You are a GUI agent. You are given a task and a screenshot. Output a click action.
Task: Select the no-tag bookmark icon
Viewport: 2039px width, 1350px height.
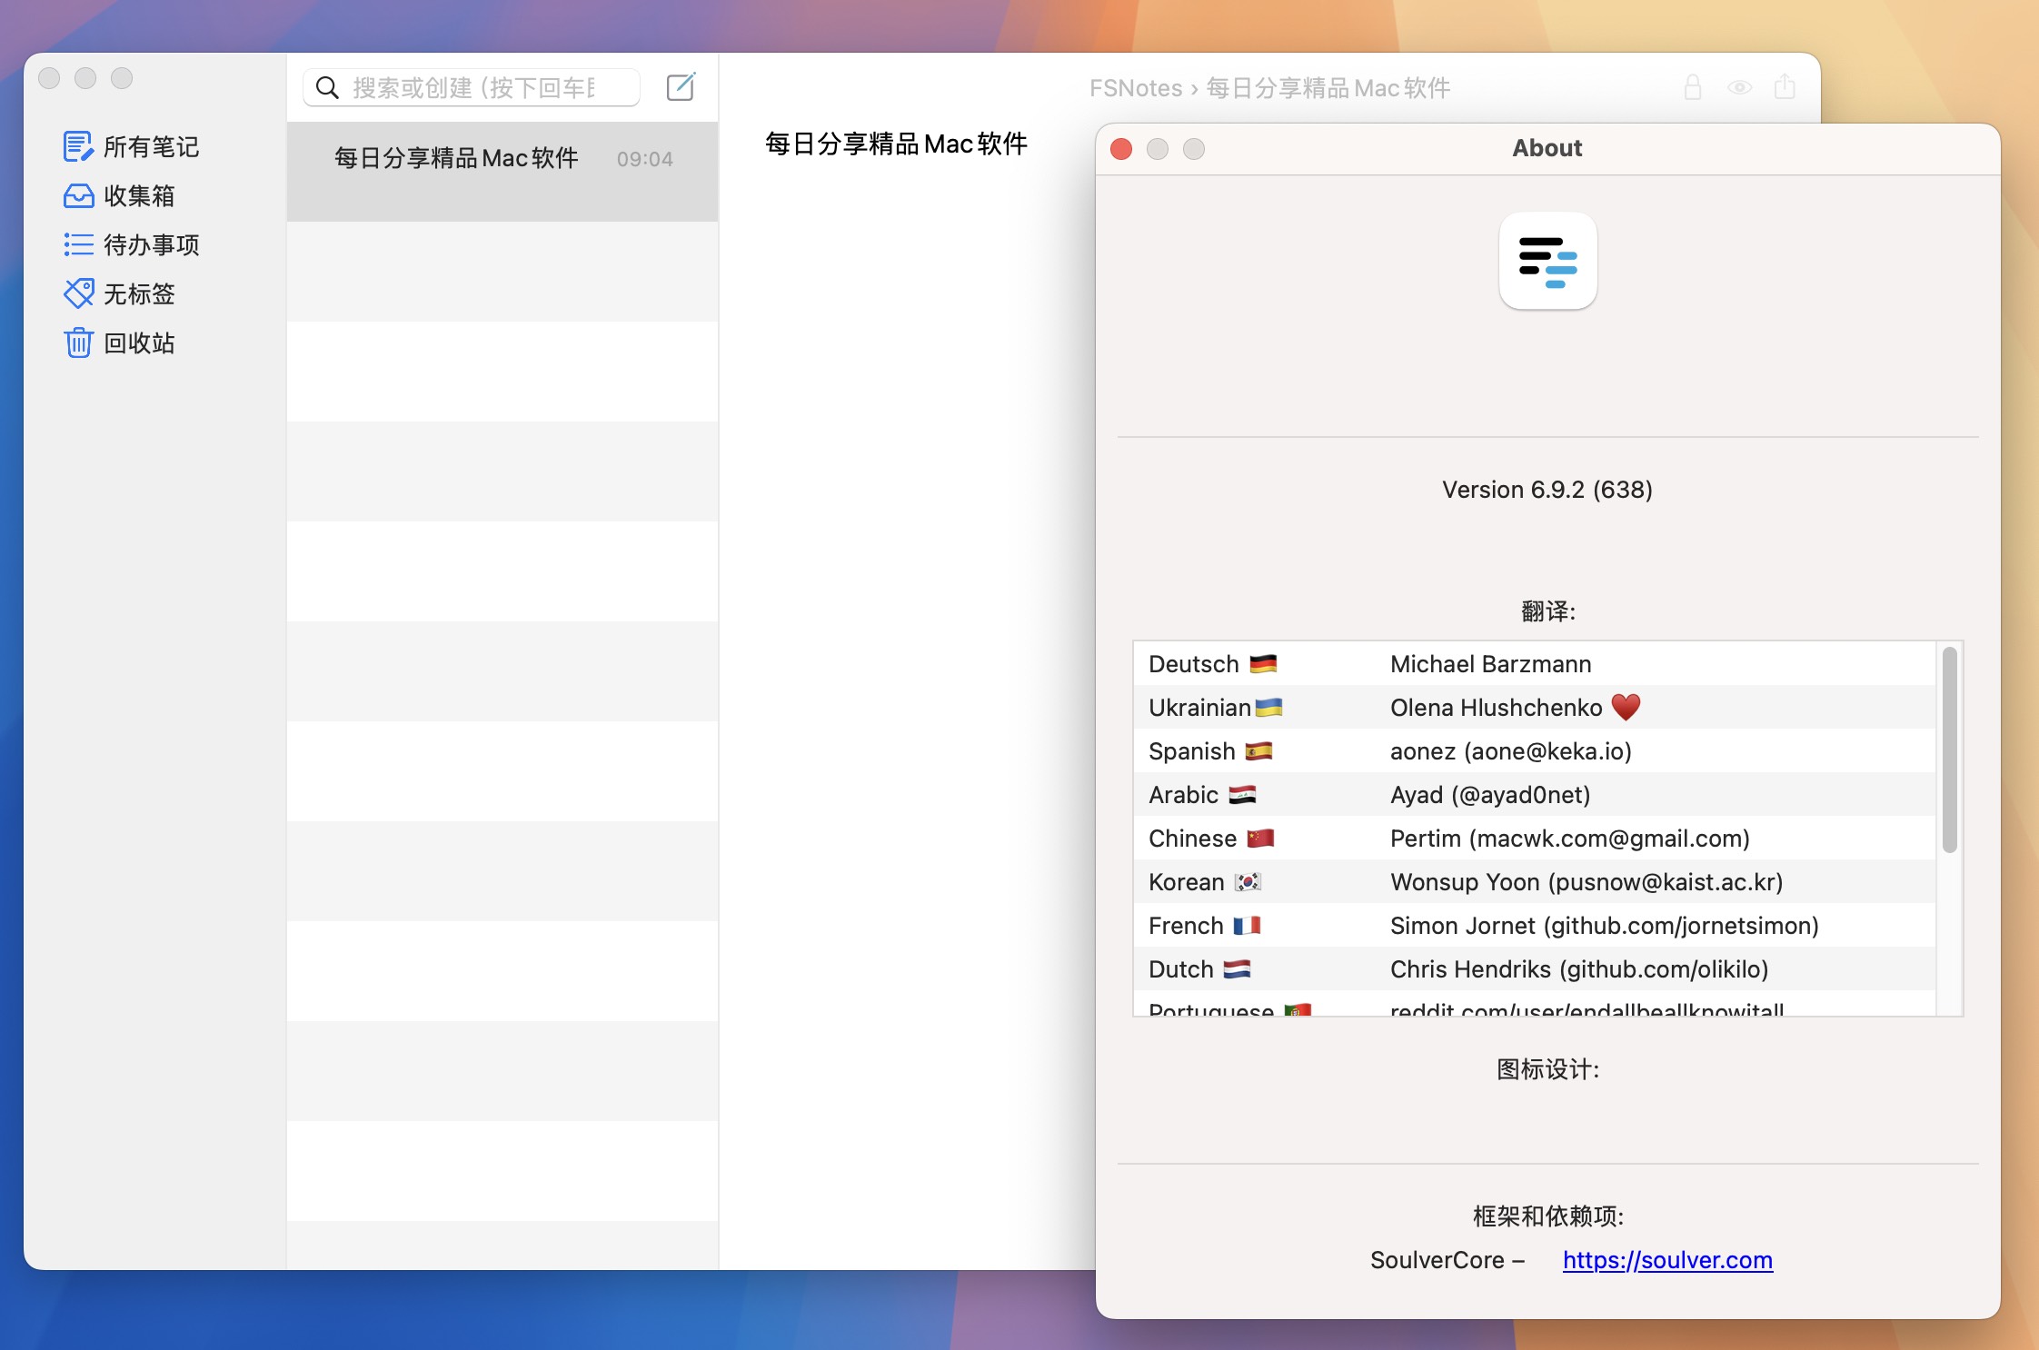pos(75,293)
